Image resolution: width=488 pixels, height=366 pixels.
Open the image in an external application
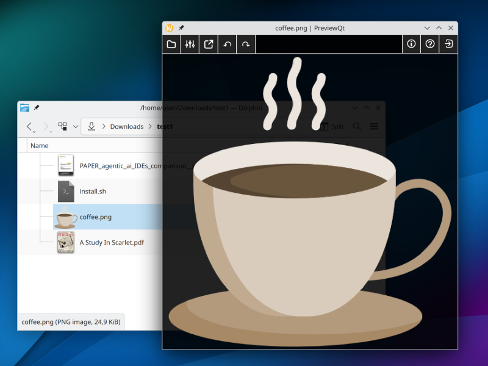click(x=208, y=44)
